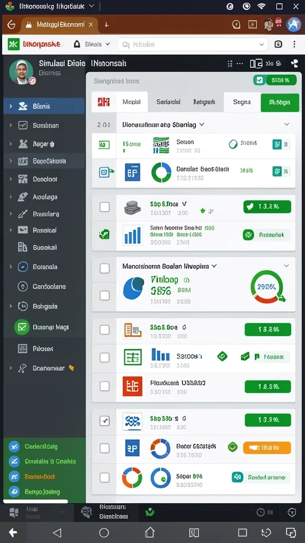Tick the checkbox in the coin stack row
This screenshot has height=543, width=305.
pos(104,207)
